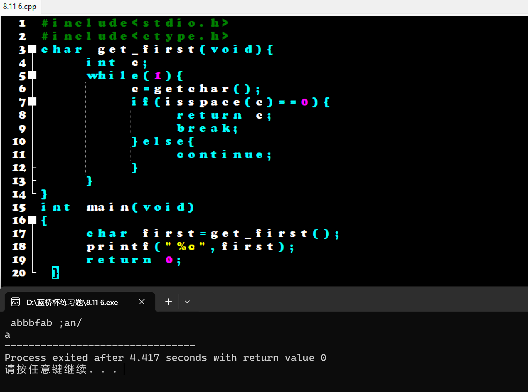Click the 'return c;' statement
Viewport: 528px width, 392px height.
click(224, 116)
